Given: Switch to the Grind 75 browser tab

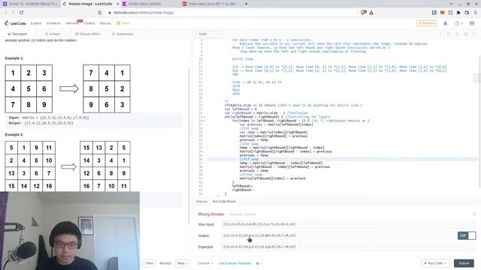Looking at the screenshot, I should (30, 4).
